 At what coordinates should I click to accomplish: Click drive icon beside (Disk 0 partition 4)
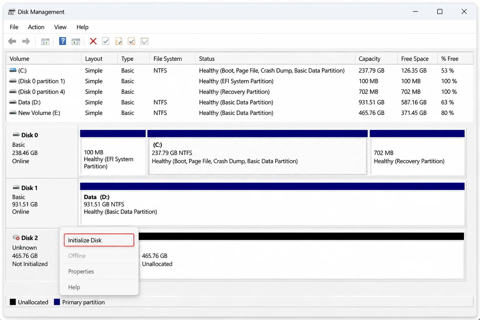tap(13, 92)
